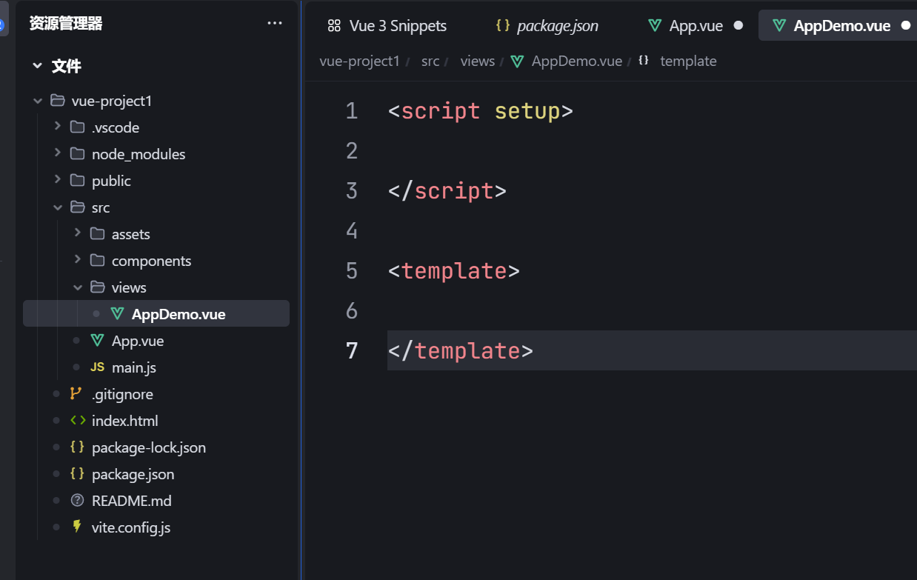Click the git icon beside .gitignore

pyautogui.click(x=76, y=394)
